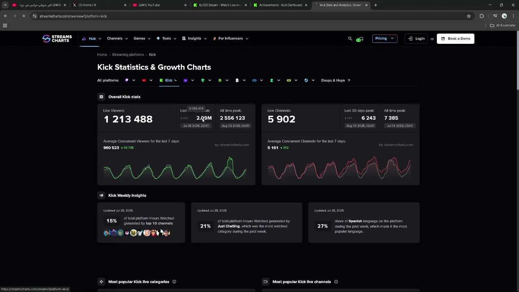The image size is (519, 292).
Task: Open the Chrome apps grid icon
Action: [x=5, y=26]
